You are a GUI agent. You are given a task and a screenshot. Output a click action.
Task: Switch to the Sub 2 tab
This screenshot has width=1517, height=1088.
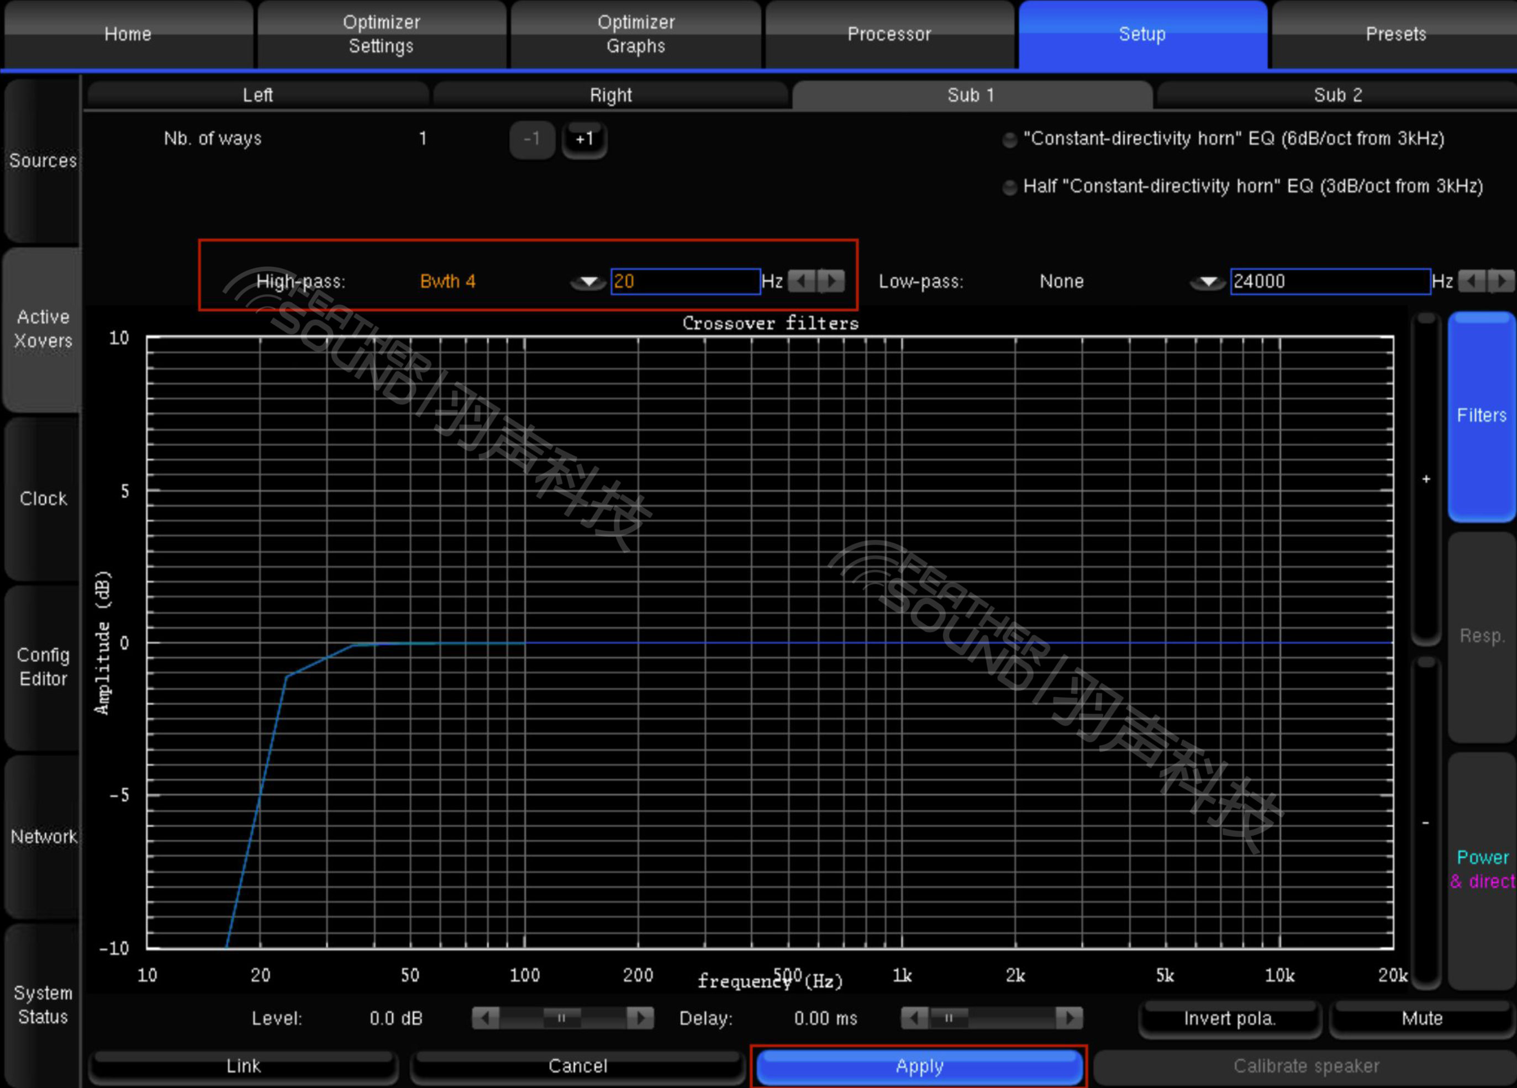coord(1337,95)
